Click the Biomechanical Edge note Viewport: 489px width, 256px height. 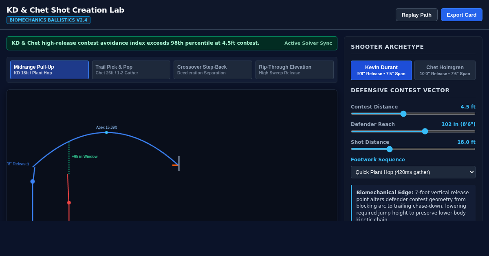[x=413, y=203]
